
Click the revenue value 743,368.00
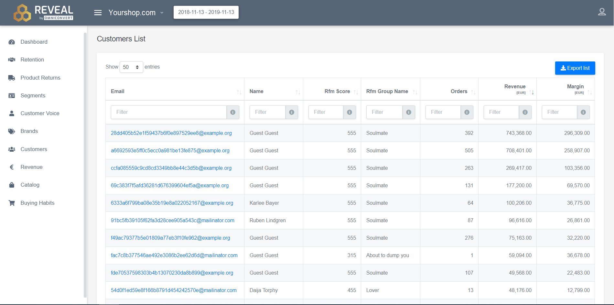pos(519,133)
